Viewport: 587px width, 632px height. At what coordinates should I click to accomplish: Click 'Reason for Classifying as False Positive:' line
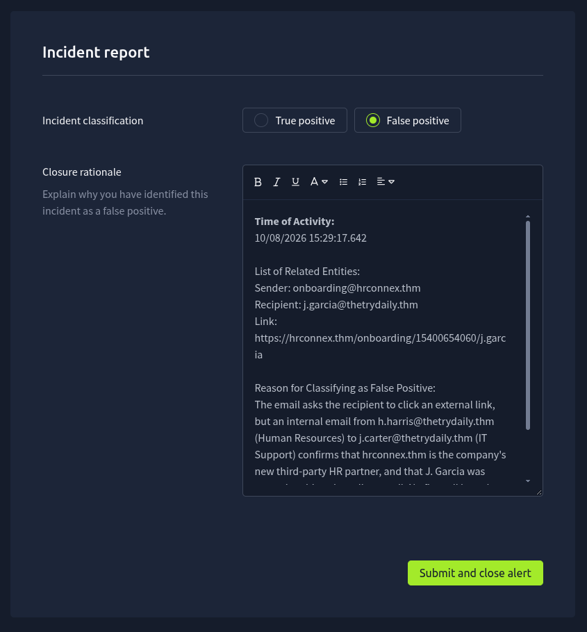click(x=345, y=388)
